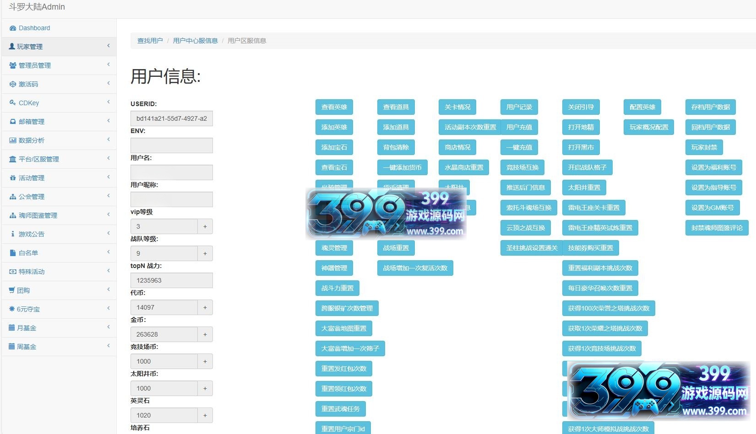The image size is (756, 434).
Task: Click the 封禁魂师图鉴评论 button
Action: 717,228
